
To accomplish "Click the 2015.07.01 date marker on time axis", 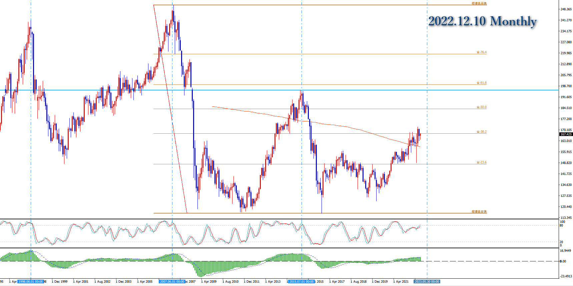I will pos(302,282).
